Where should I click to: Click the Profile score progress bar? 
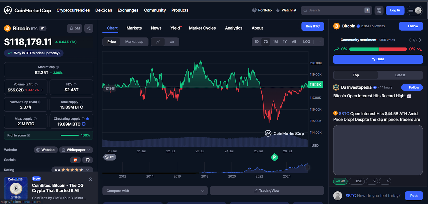coord(70,135)
